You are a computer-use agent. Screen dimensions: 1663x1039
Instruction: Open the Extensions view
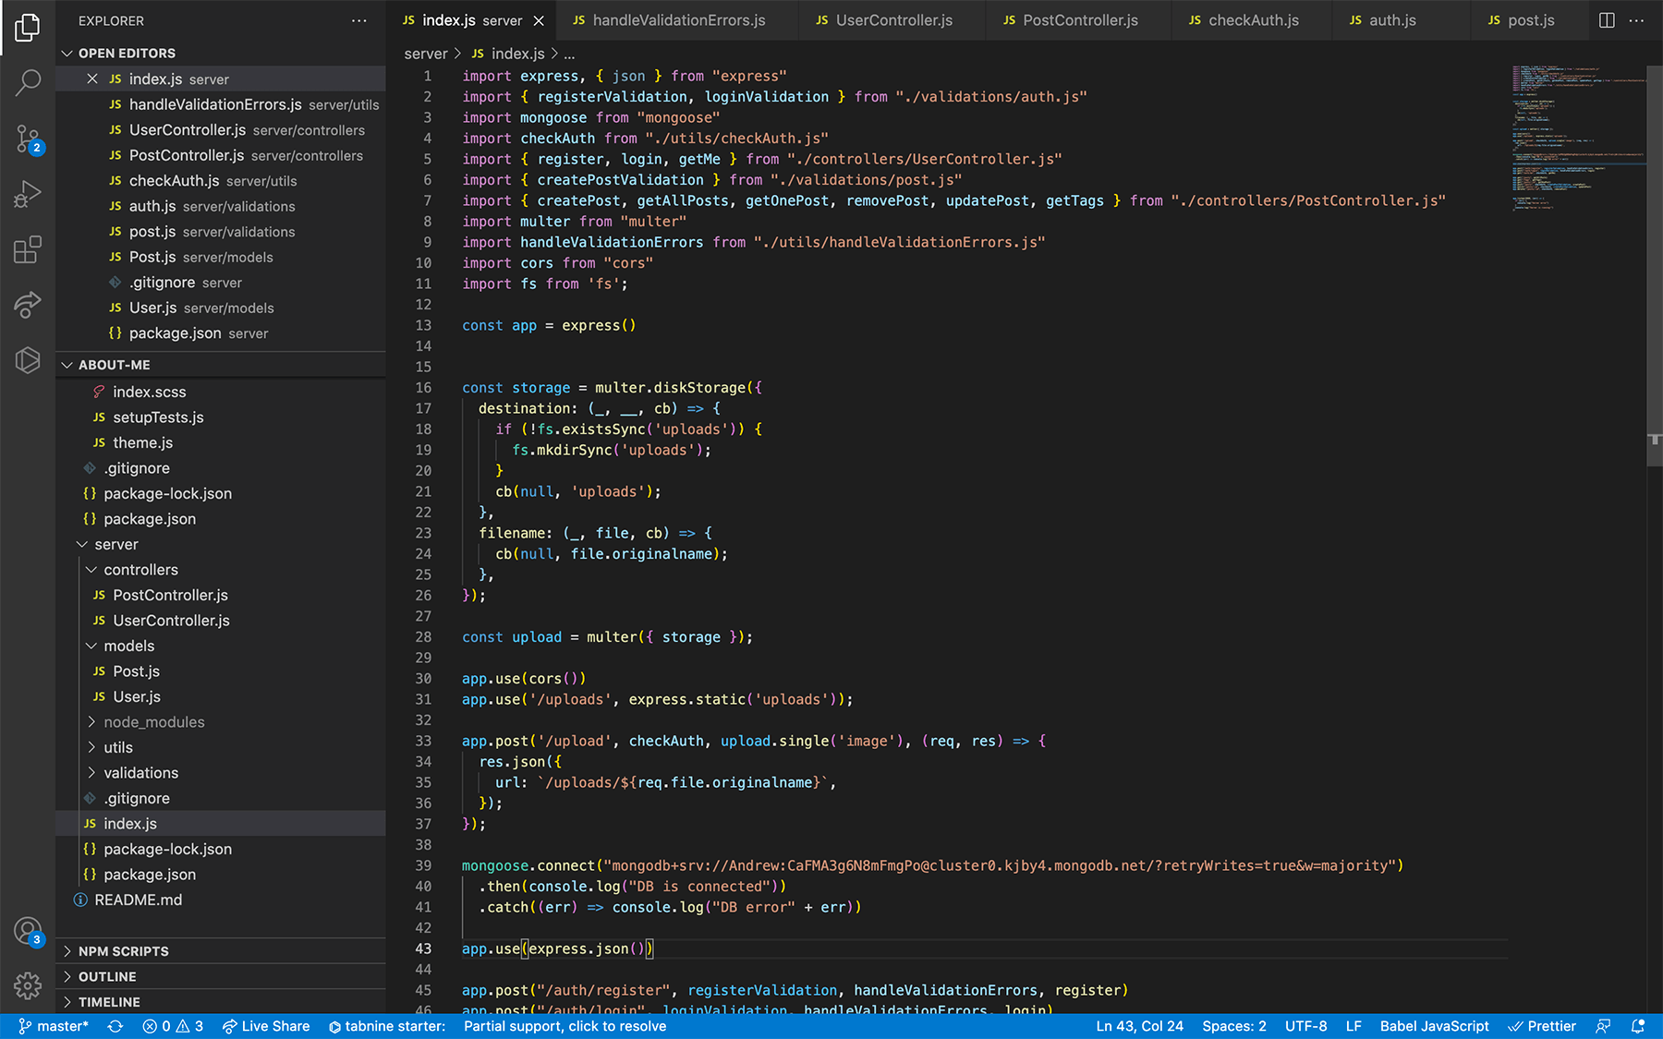click(28, 249)
